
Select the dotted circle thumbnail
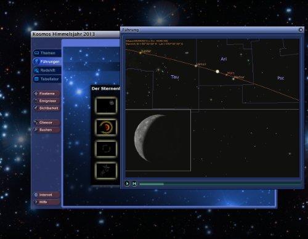click(x=106, y=149)
